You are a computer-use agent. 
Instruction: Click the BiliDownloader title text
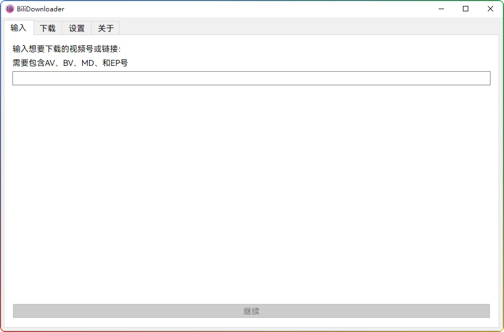point(41,9)
